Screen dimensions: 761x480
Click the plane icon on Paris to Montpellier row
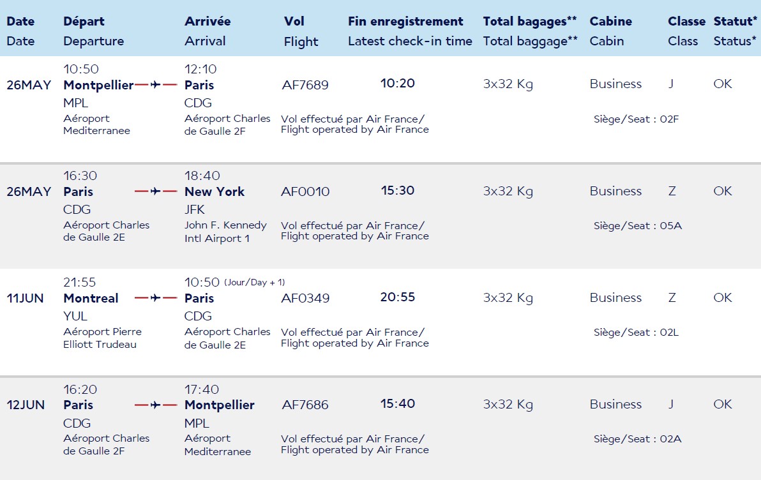[x=155, y=405]
